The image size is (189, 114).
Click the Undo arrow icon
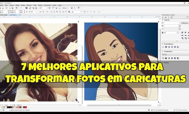(17, 8)
